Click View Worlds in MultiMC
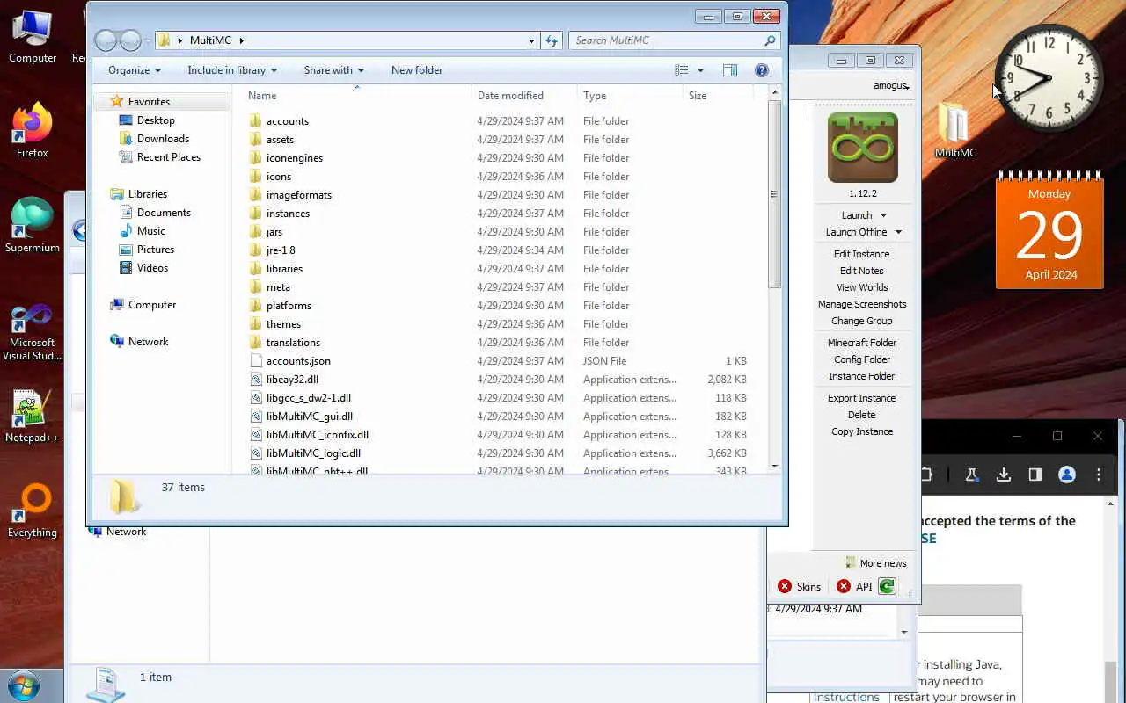1126x703 pixels. 862,287
